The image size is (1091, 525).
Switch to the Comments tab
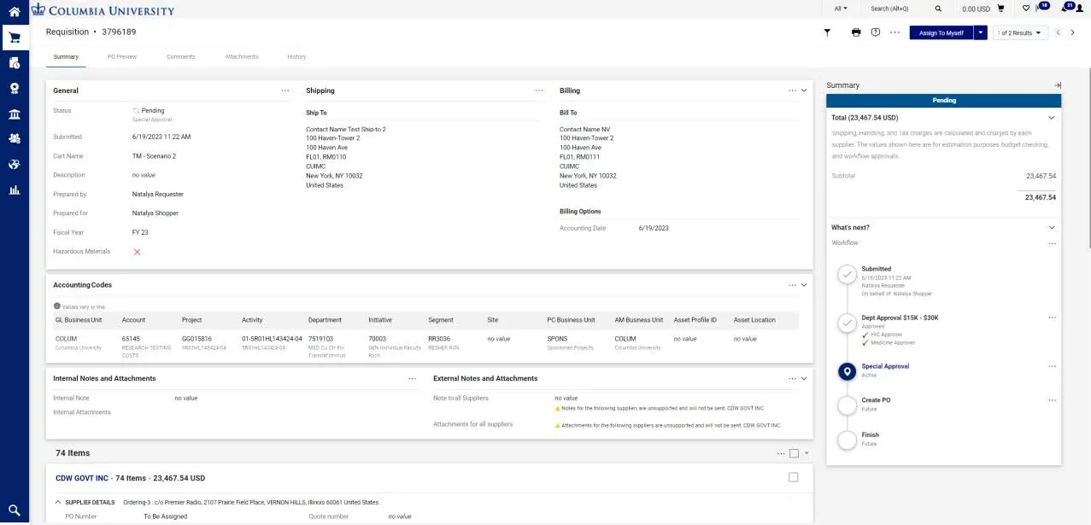tap(181, 56)
